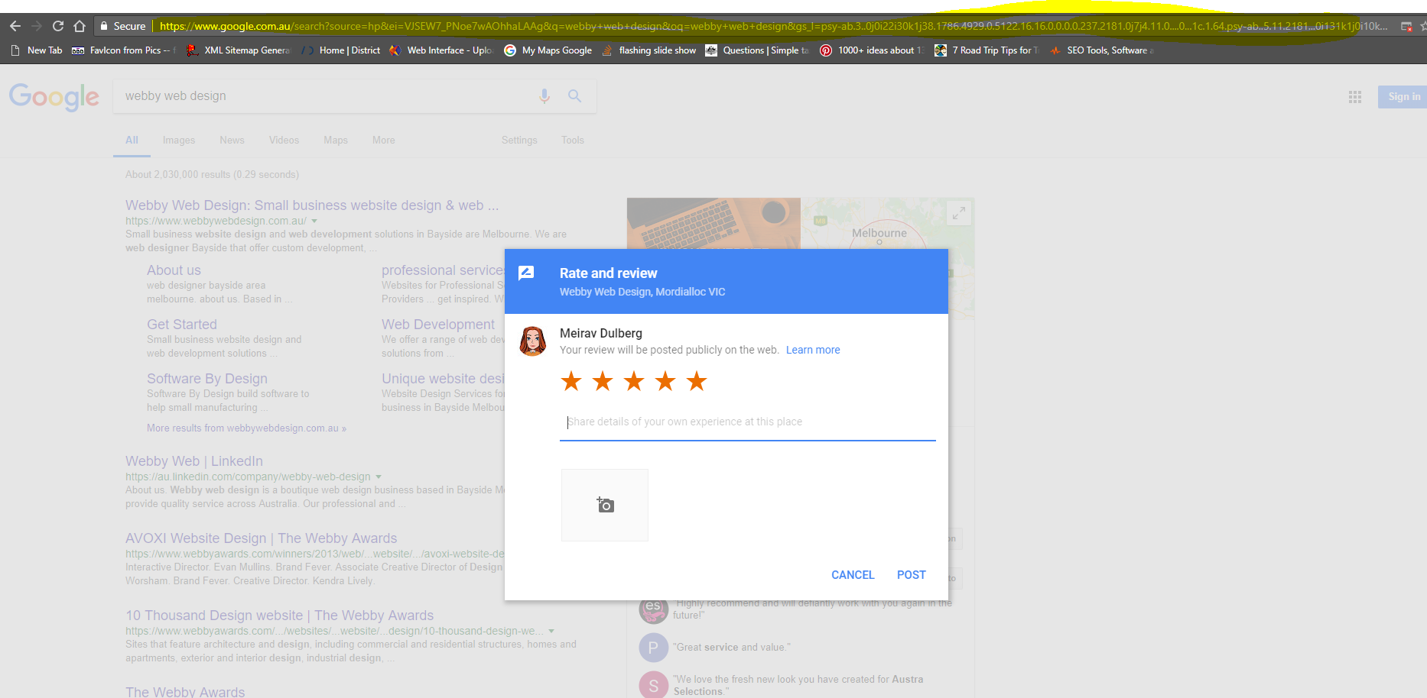Click the search magnifier icon

point(574,96)
